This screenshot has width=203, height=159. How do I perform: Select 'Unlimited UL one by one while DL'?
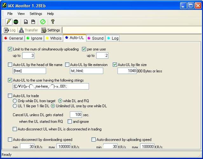tap(53, 106)
